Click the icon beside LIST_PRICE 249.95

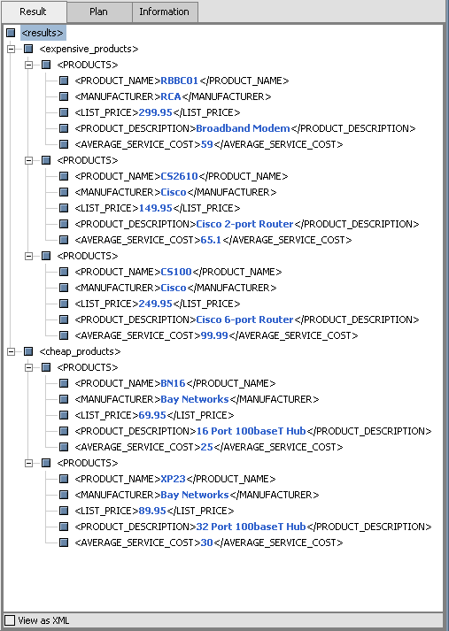(x=64, y=304)
